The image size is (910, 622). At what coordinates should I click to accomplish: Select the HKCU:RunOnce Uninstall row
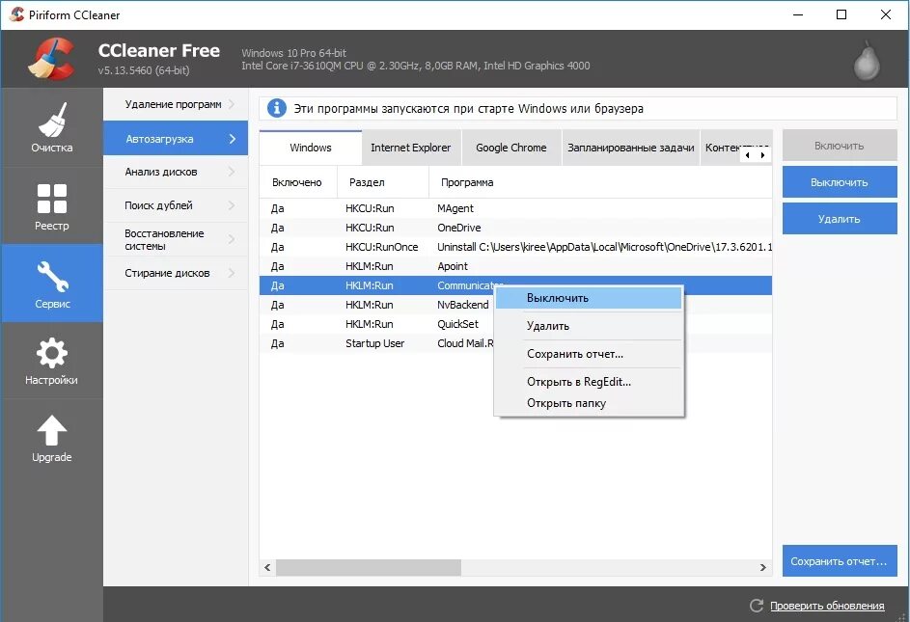pyautogui.click(x=515, y=247)
